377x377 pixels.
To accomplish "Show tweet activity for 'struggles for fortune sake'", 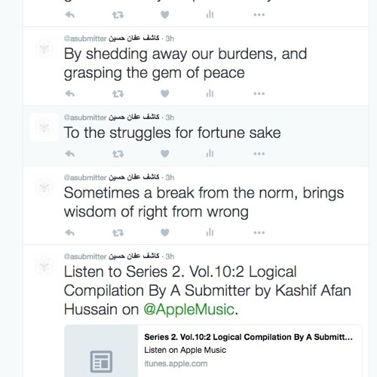I will point(210,153).
